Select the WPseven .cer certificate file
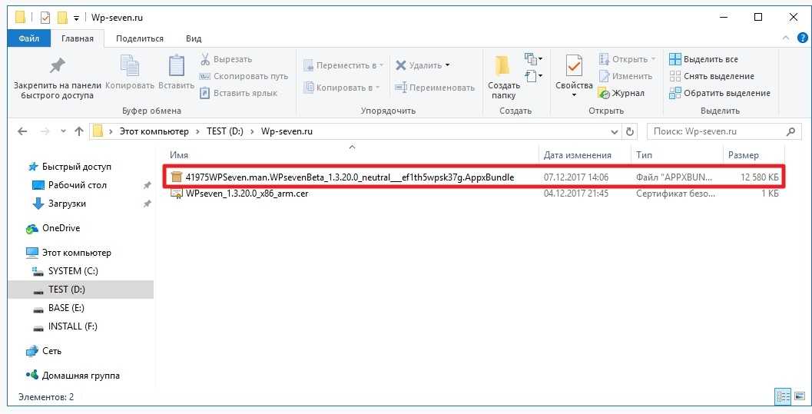Image resolution: width=812 pixels, height=414 pixels. 247,194
